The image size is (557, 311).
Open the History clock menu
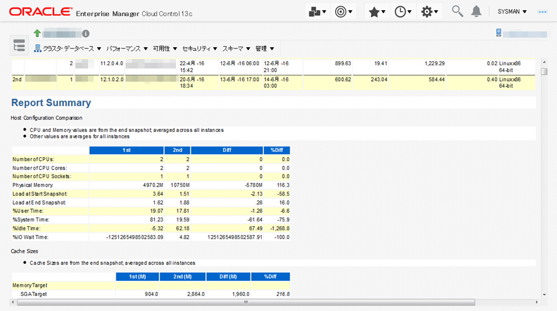(403, 11)
